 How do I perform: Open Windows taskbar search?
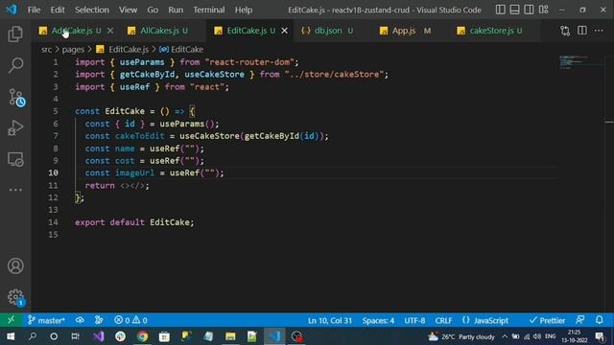tap(33, 336)
